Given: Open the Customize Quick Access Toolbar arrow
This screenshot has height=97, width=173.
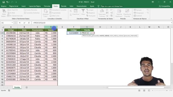Looking at the screenshot, I should [16, 2].
